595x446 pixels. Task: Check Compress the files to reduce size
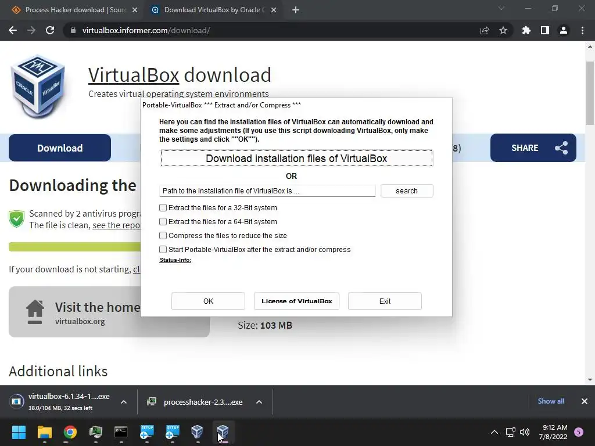click(163, 236)
